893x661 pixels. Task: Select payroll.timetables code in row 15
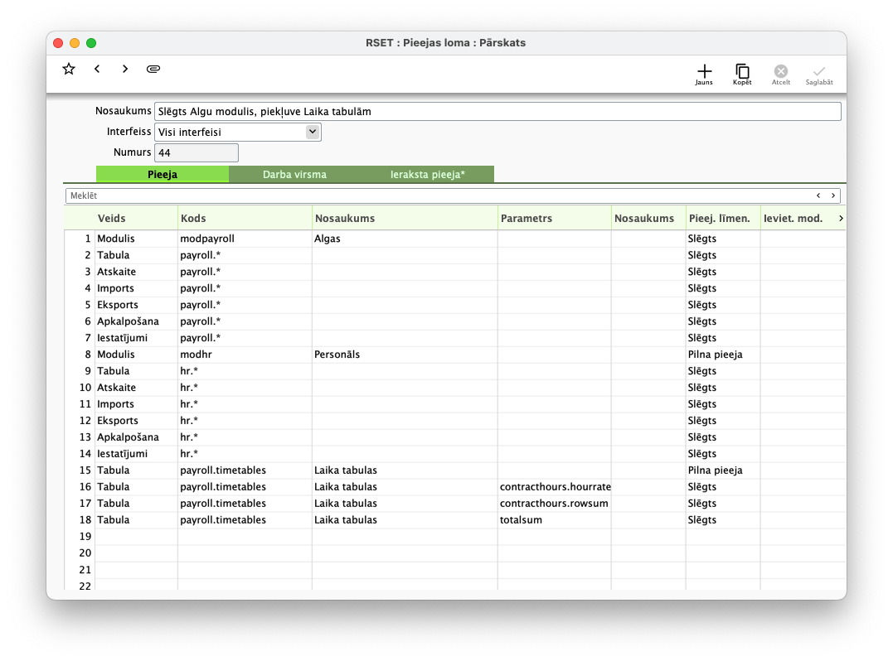click(x=245, y=470)
